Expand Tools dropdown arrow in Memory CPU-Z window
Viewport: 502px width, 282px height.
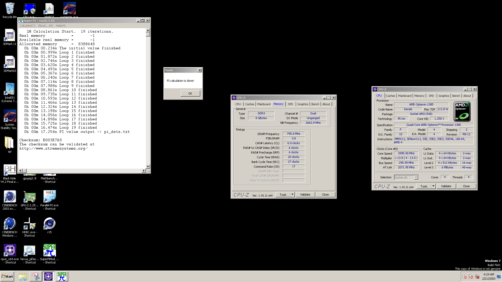[x=293, y=195]
